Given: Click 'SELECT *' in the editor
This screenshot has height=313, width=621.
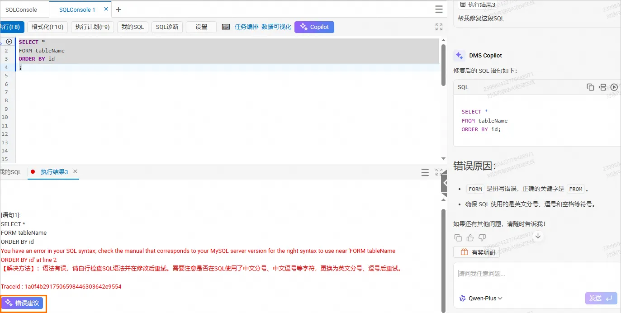Looking at the screenshot, I should pos(32,42).
